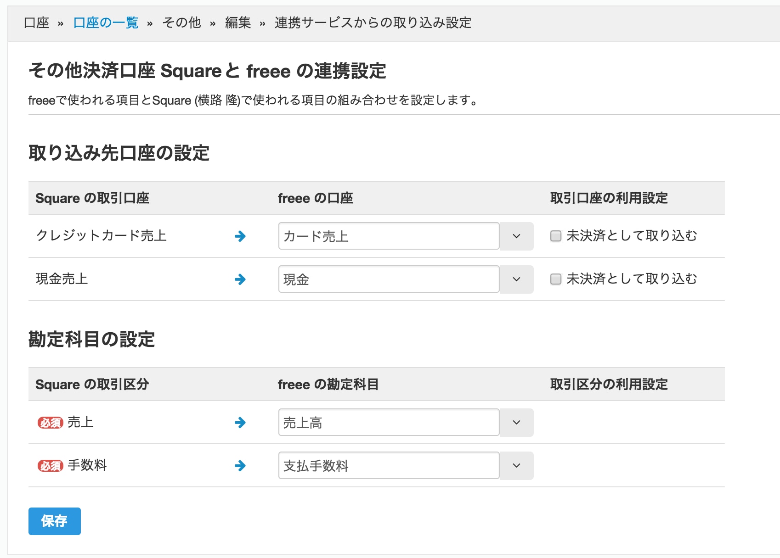Click the 口座 breadcrumb text
The width and height of the screenshot is (780, 558).
click(36, 22)
